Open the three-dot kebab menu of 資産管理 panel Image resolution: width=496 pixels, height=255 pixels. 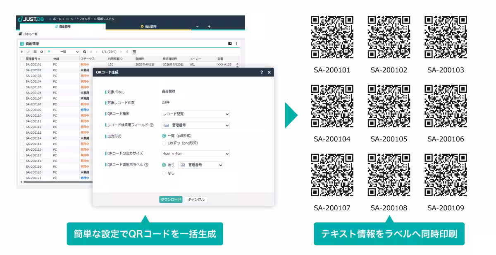coord(236,43)
